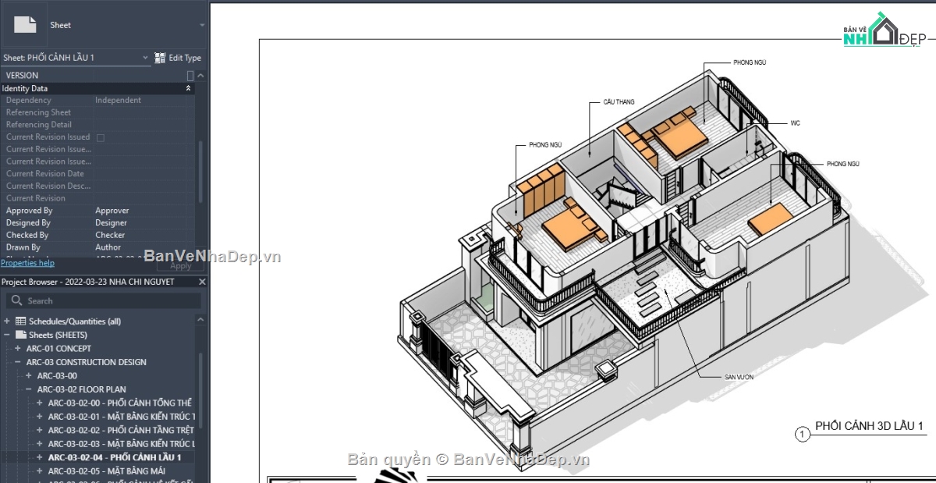The image size is (936, 483).
Task: Click the VERSION parameter row
Action: click(x=97, y=76)
